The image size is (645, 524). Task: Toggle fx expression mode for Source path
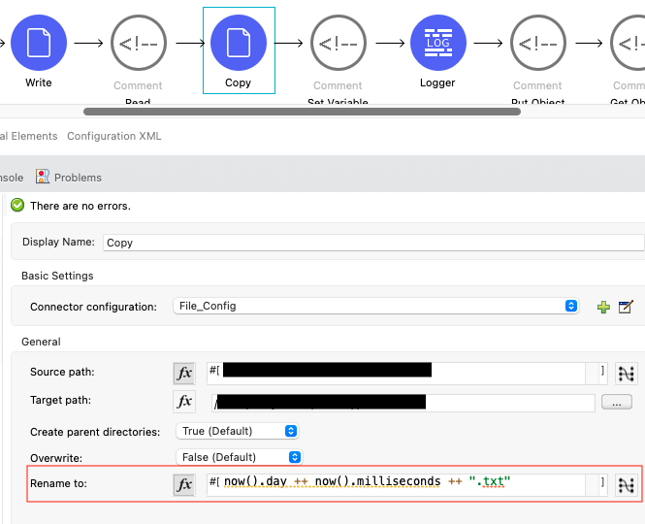[x=184, y=374]
